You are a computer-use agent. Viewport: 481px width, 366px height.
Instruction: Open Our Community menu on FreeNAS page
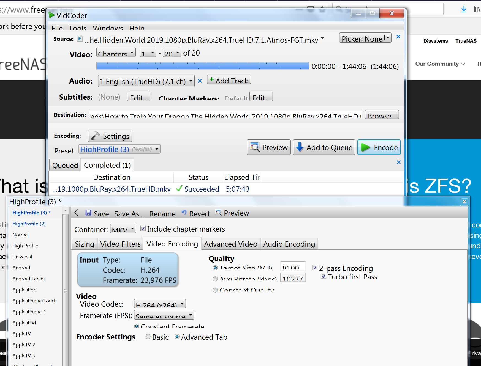tap(440, 64)
